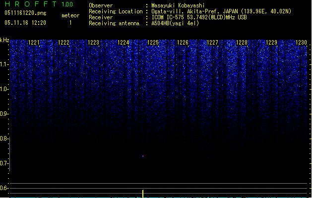Click the 0.7 kHz axis label
Screen dimensions: 312x198
point(4,163)
